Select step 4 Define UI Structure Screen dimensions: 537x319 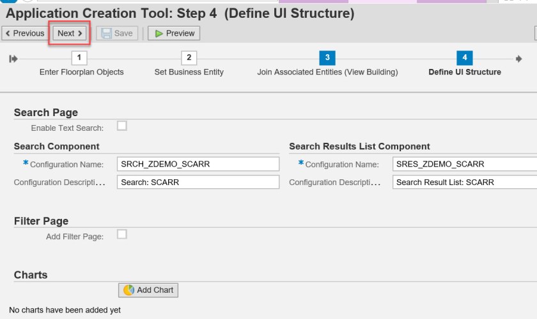point(464,58)
